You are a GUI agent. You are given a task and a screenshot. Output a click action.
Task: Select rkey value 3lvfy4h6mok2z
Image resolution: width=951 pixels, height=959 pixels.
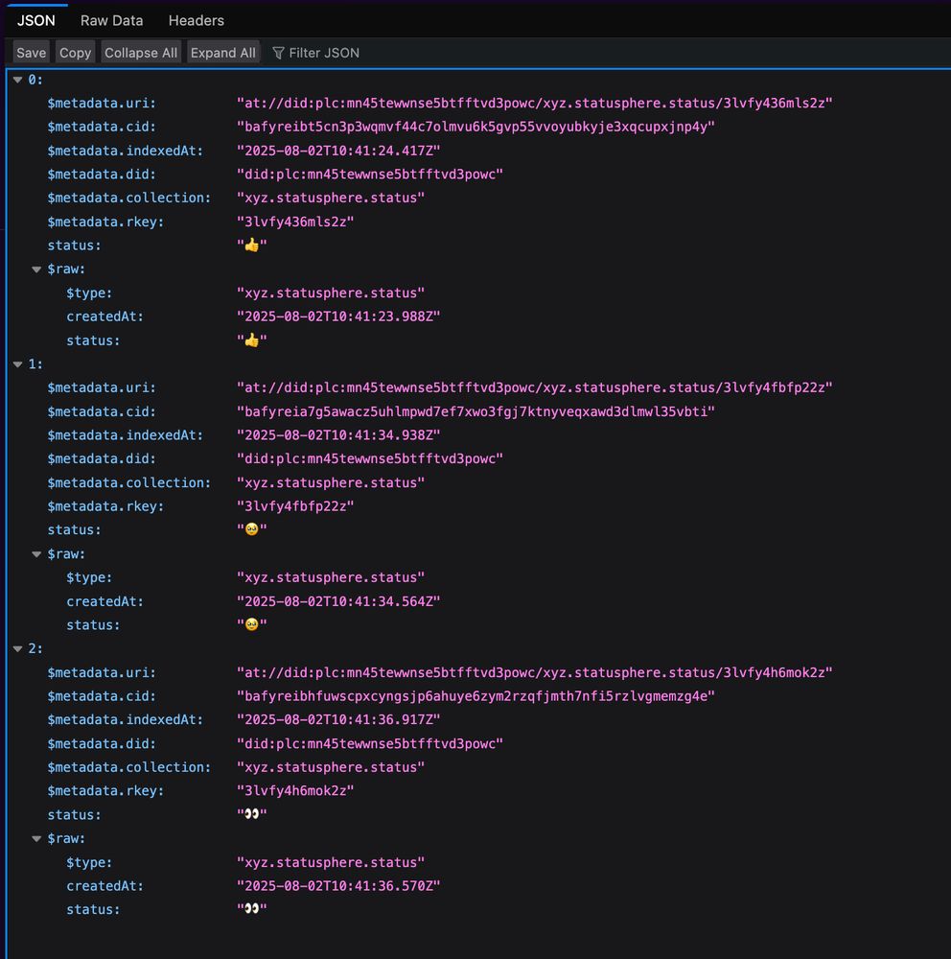click(x=295, y=791)
